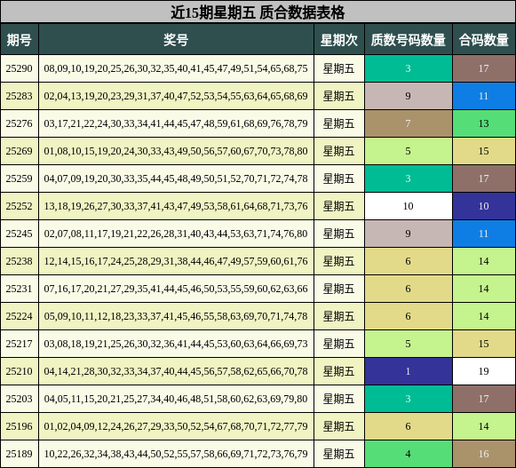Image resolution: width=516 pixels, height=468 pixels.
Task: Click prime count 1 in row 25210
Action: 408,371
